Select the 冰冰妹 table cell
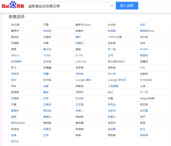The height and width of the screenshot is (146, 171). pyautogui.click(x=121, y=25)
